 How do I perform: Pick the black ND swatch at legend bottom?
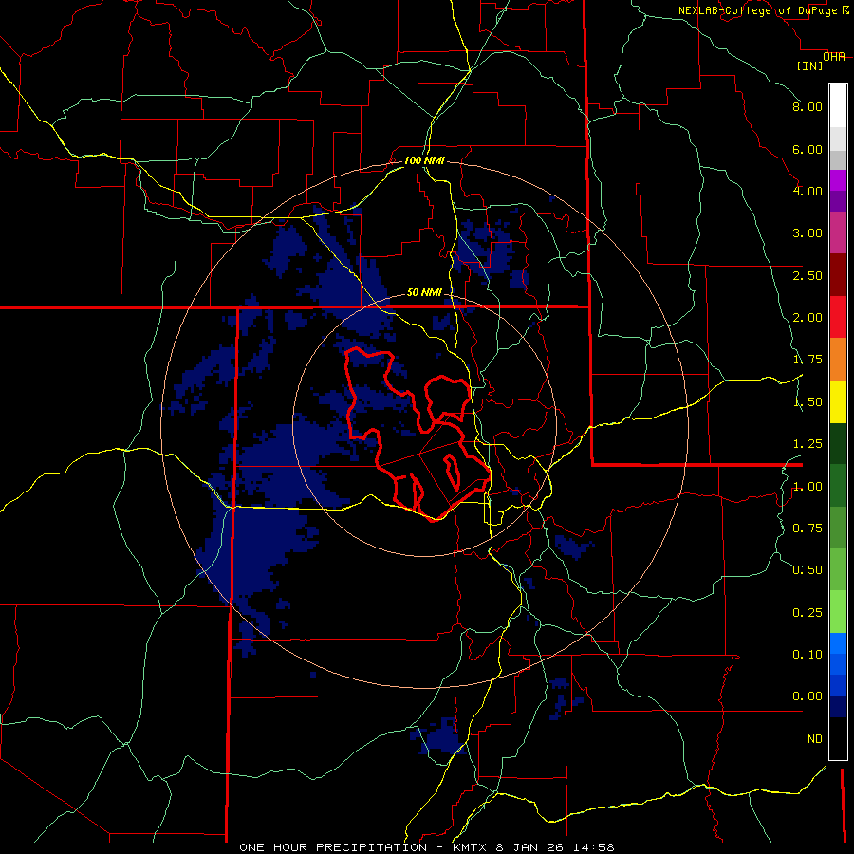pyautogui.click(x=838, y=738)
